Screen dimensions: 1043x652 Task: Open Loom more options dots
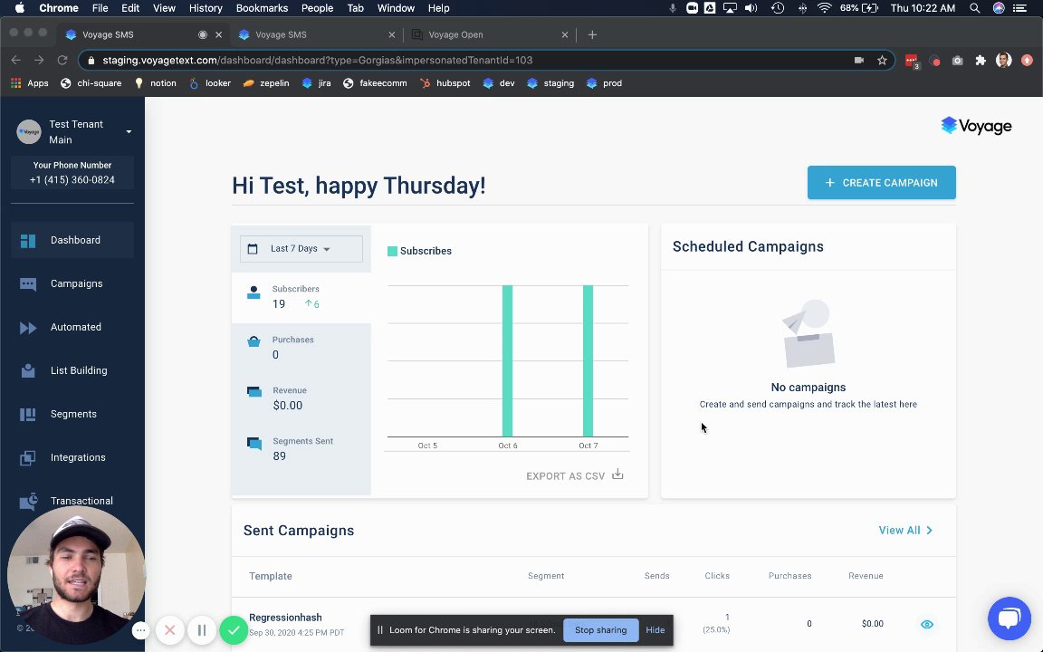(140, 630)
